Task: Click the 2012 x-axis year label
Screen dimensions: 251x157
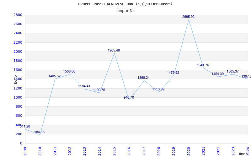Action: [x=70, y=151]
